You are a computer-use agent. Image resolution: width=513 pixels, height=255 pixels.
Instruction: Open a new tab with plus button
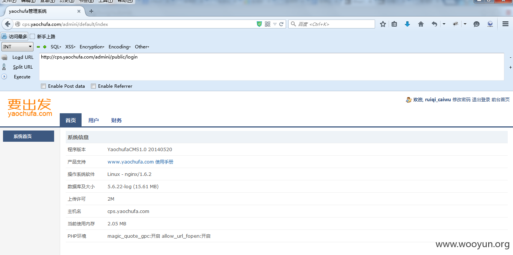[91, 11]
